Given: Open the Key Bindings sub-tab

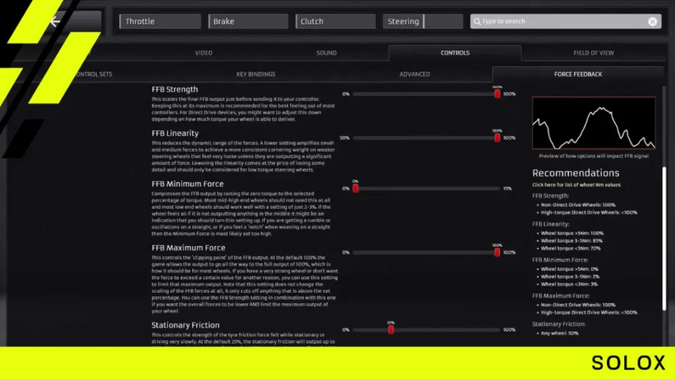Looking at the screenshot, I should pyautogui.click(x=256, y=74).
